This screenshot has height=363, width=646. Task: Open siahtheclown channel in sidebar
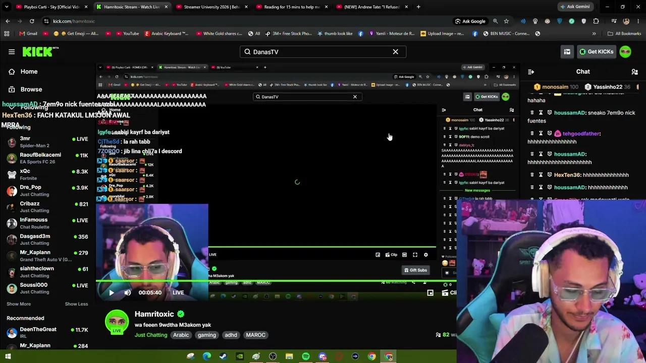pos(47,272)
